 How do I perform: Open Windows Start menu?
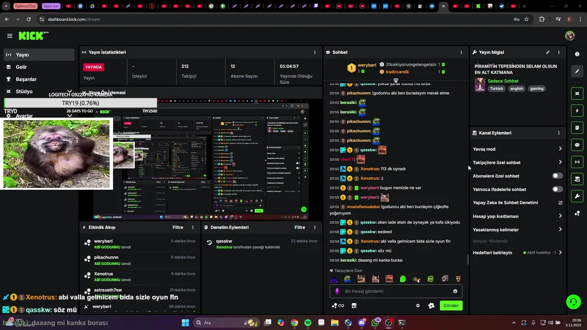(185, 323)
